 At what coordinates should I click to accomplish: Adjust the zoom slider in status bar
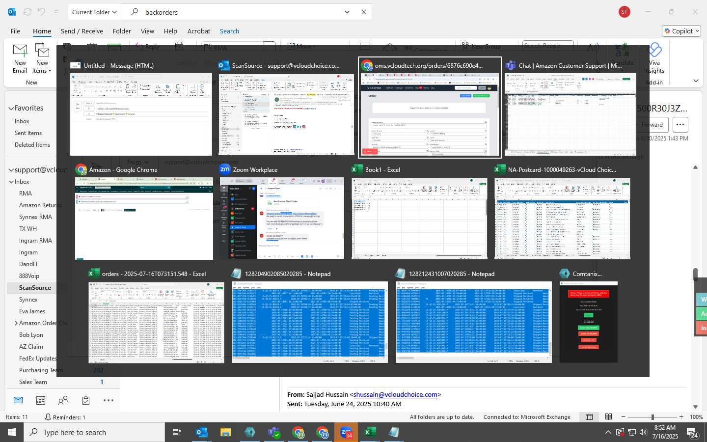coord(652,417)
